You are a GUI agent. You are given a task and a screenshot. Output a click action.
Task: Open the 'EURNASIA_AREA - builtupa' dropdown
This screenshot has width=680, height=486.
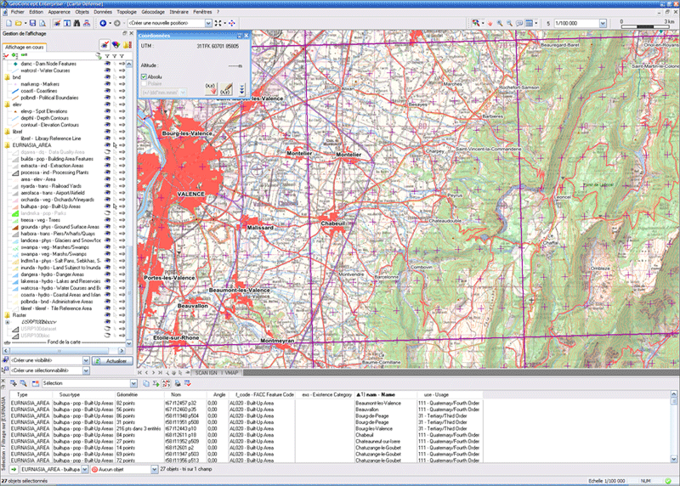pyautogui.click(x=85, y=469)
